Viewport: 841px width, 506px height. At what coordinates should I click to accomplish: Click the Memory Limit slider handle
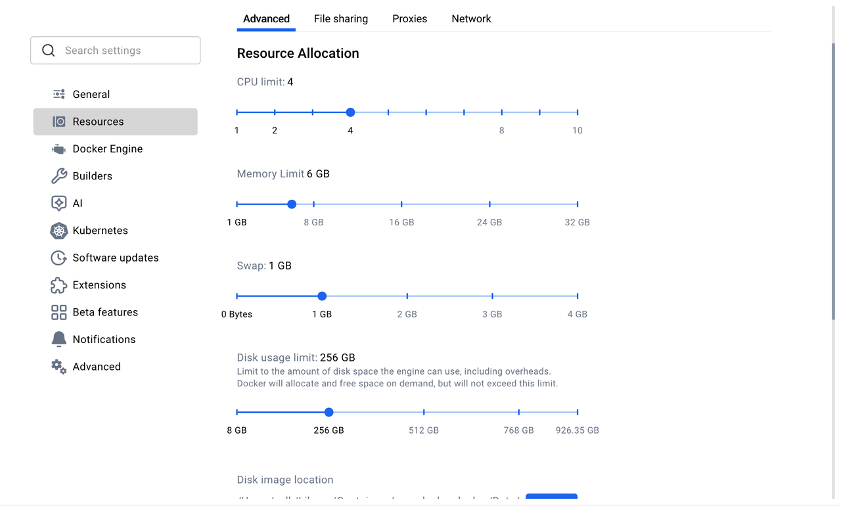292,204
